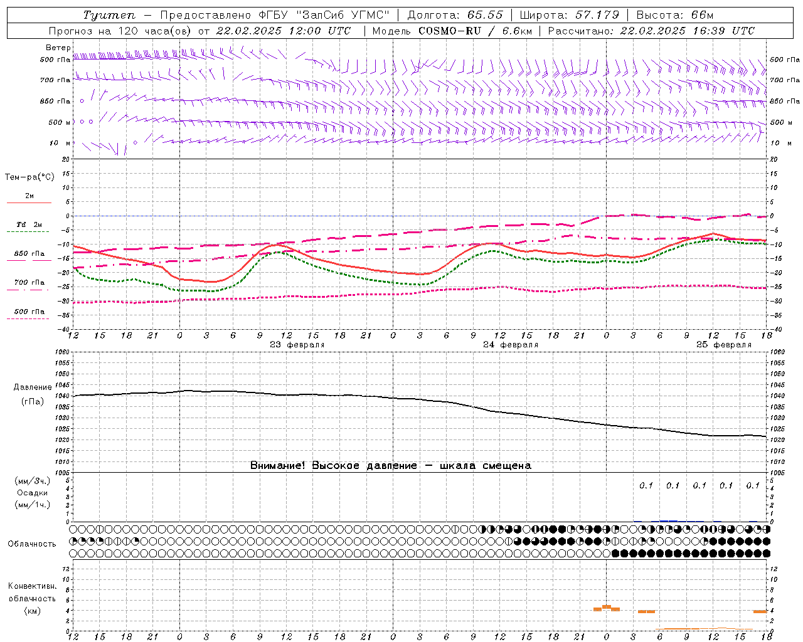Select forecast start time "22.02.2025 12:00 UTC"
This screenshot has width=803, height=642.
pos(283,31)
